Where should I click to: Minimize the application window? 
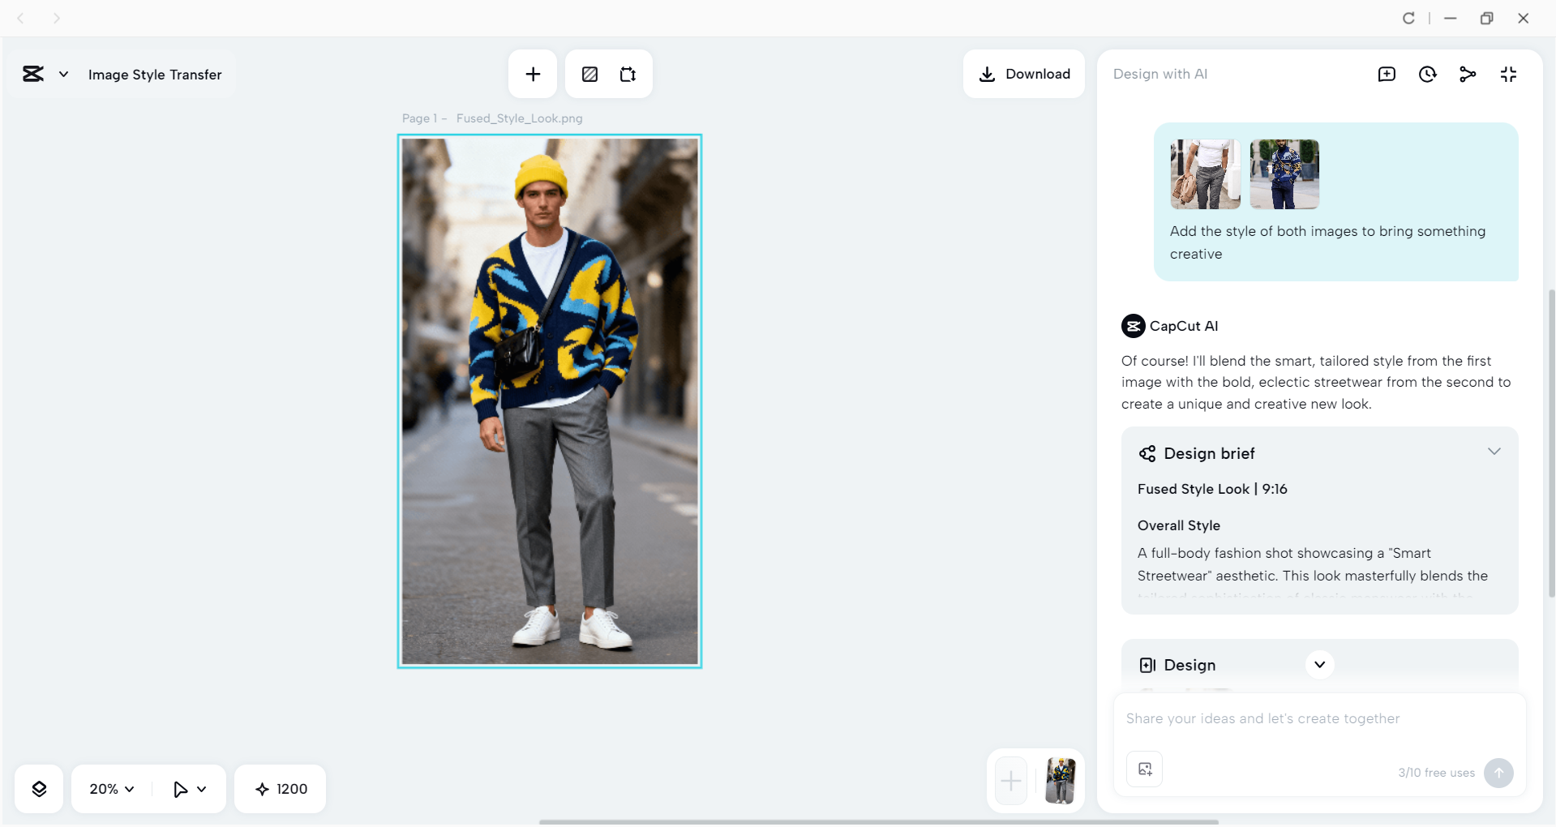click(1450, 18)
